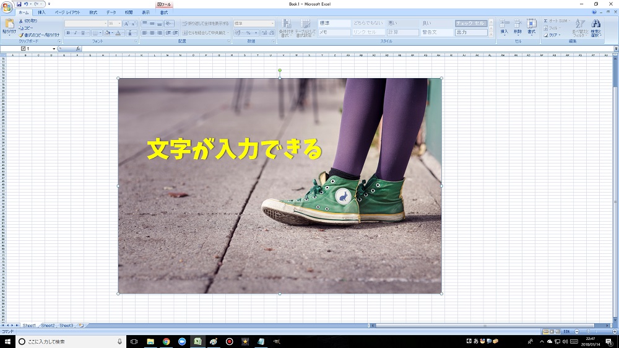Screen dimensions: 619x348
Task: Align text left in alignment group
Action: [144, 33]
